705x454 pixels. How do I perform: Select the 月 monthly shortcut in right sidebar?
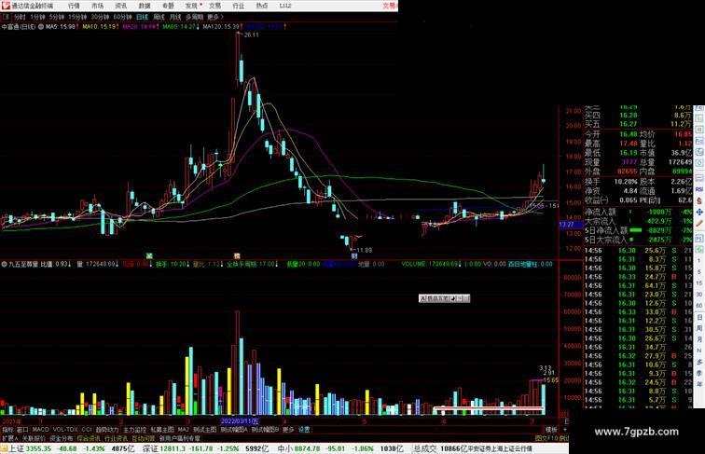699,339
